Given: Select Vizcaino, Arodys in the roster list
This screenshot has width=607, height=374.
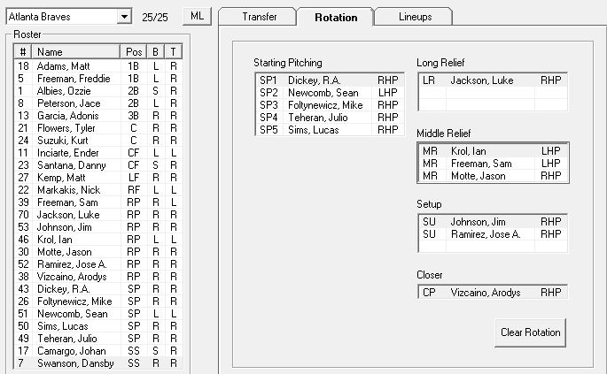Looking at the screenshot, I should [98, 276].
